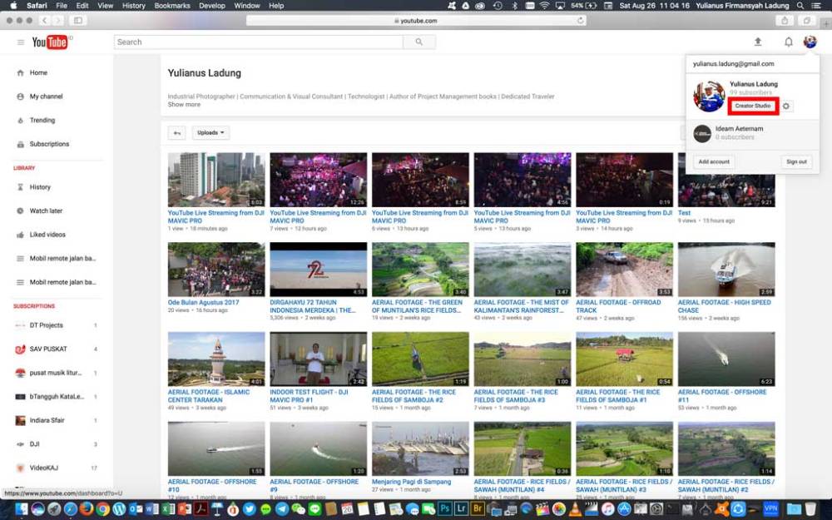Open the Ode Bulan Agustus 2017 thumbnail
Image resolution: width=832 pixels, height=520 pixels.
[x=216, y=270]
